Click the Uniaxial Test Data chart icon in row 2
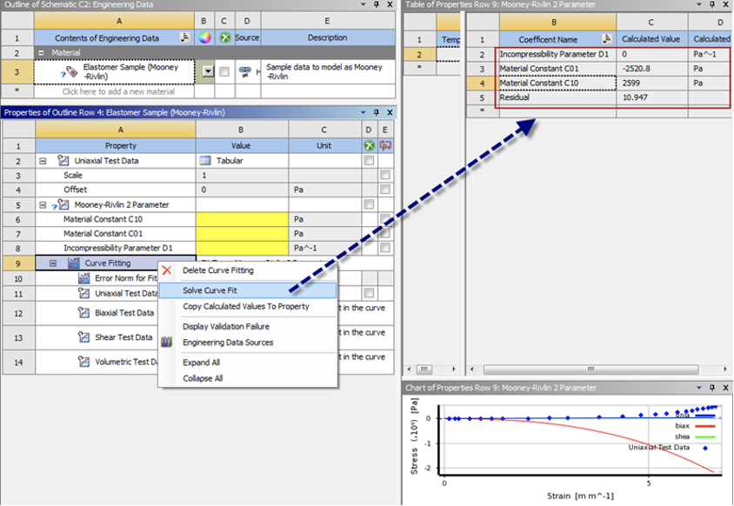The height and width of the screenshot is (506, 734). 63,161
